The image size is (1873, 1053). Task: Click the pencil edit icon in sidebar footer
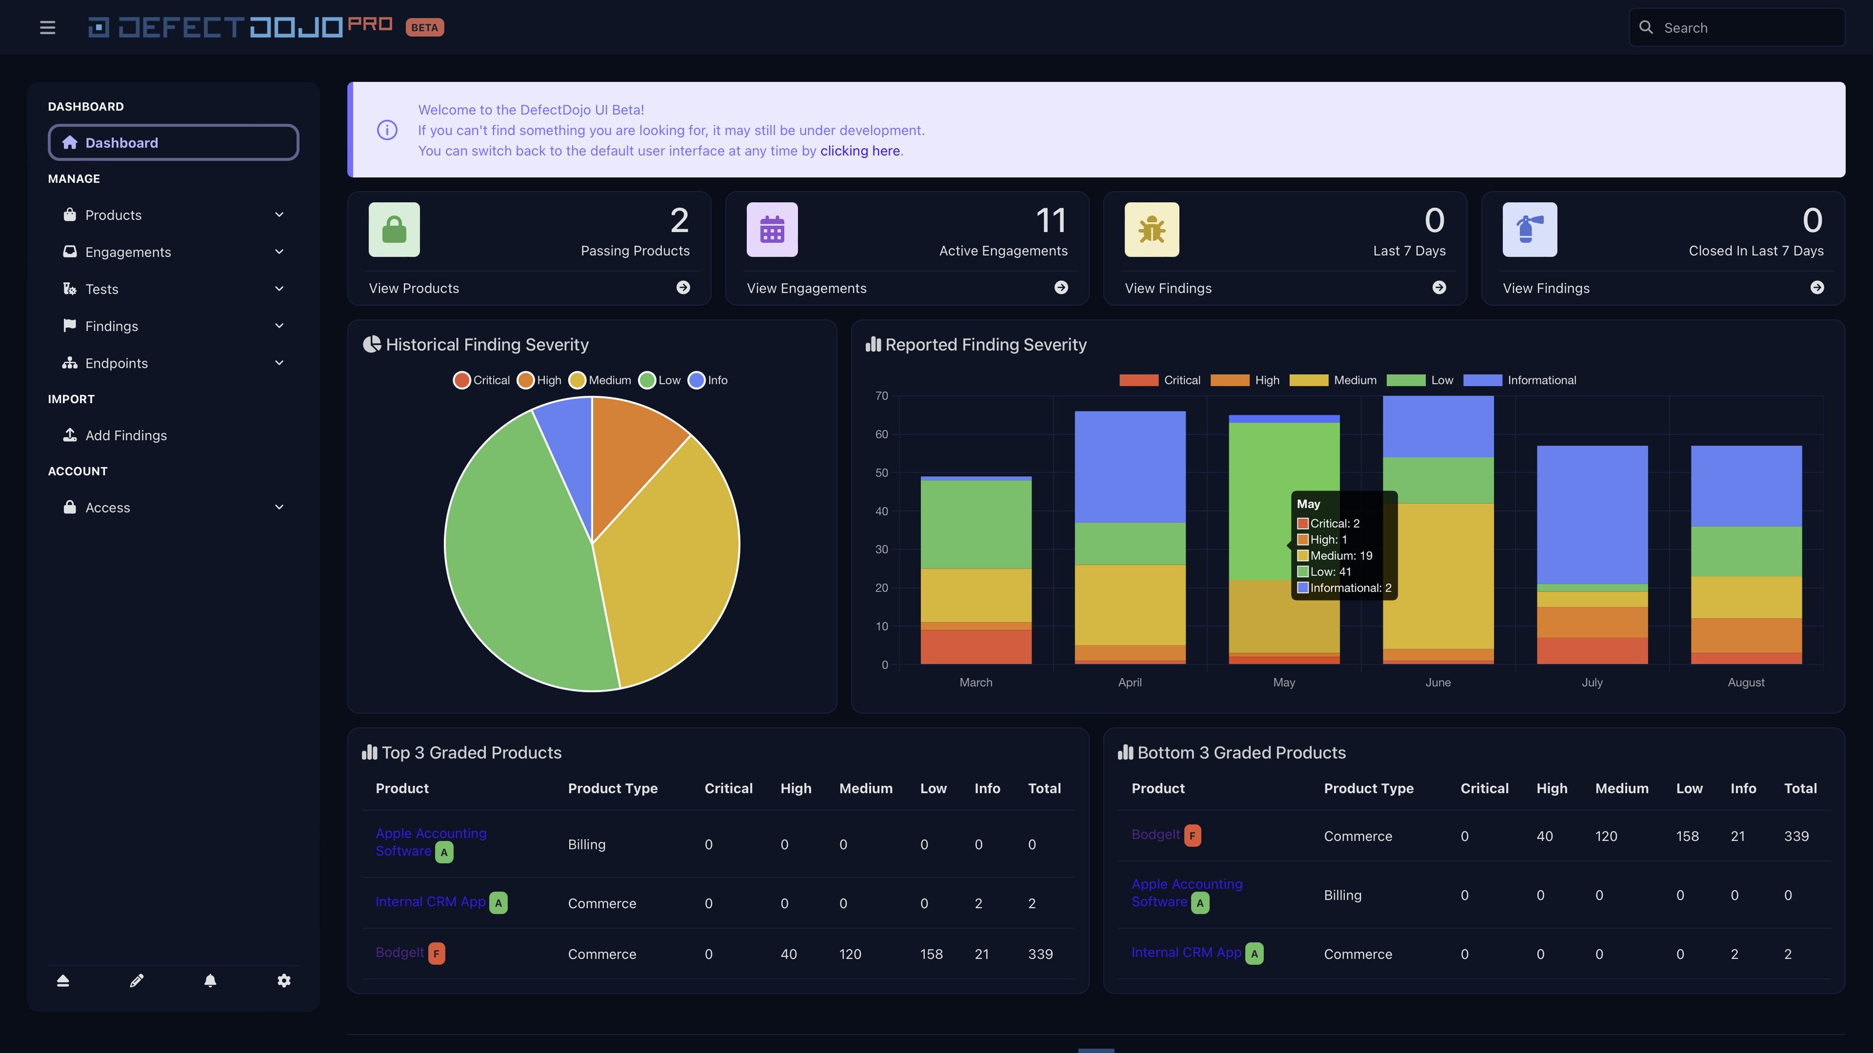click(x=137, y=981)
